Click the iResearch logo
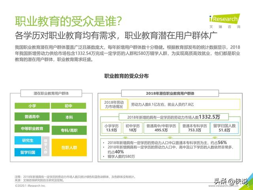Viewport: 253px width, 190px height. pos(225,21)
